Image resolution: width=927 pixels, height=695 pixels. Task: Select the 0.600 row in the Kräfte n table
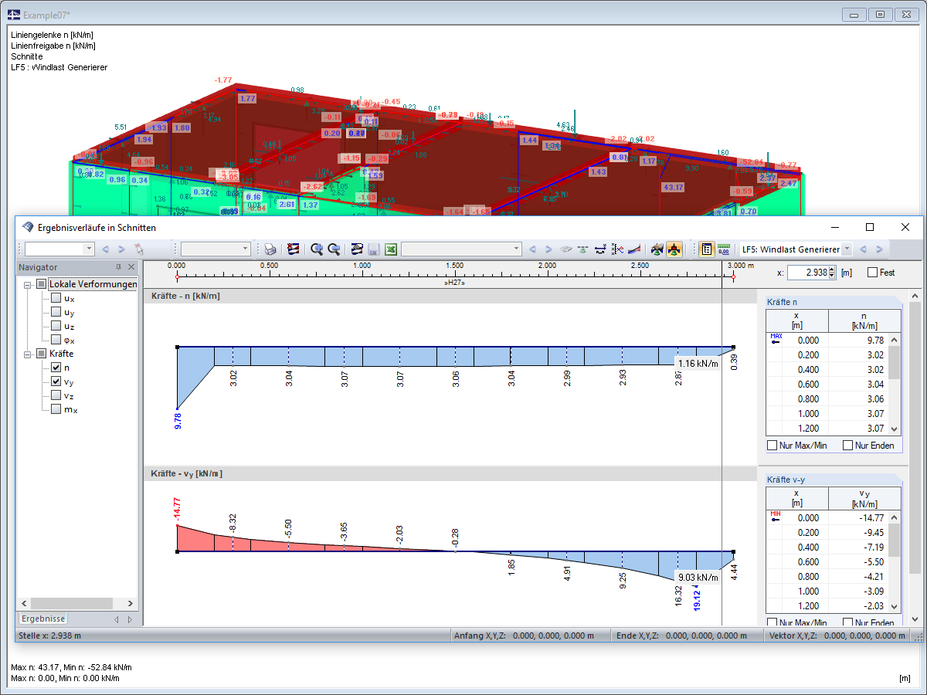(827, 384)
